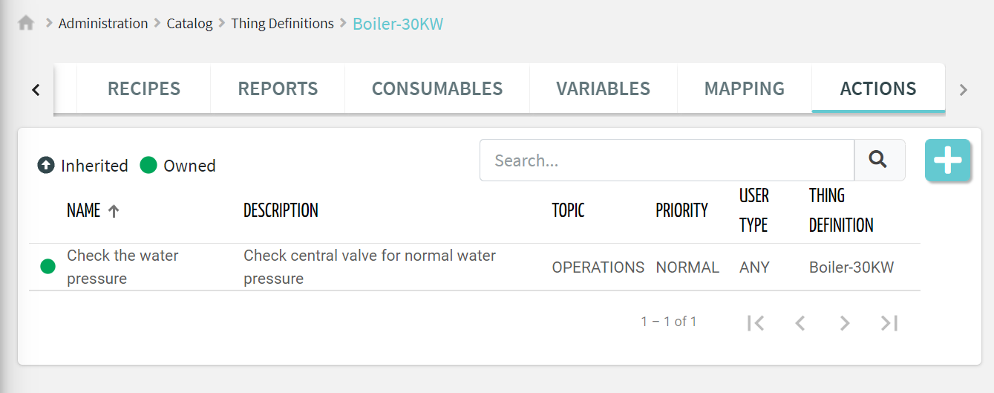Select the MAPPING tab
This screenshot has height=393, width=994.
coord(745,88)
